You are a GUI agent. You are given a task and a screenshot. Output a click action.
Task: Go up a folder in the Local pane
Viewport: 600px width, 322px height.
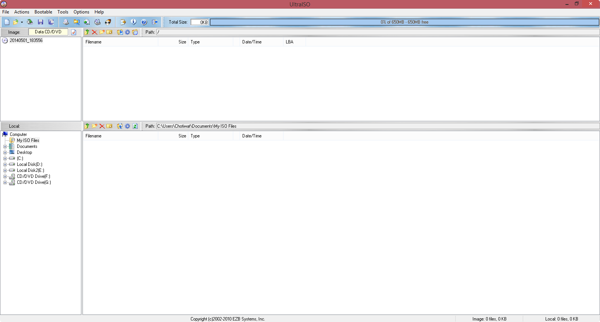(x=87, y=126)
